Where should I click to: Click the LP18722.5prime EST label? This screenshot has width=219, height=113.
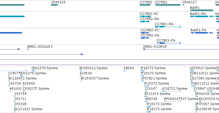174,89
